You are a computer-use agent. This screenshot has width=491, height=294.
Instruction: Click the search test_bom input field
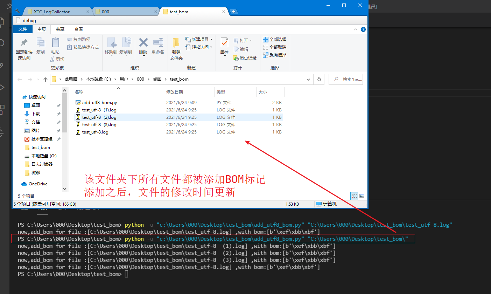(346, 80)
